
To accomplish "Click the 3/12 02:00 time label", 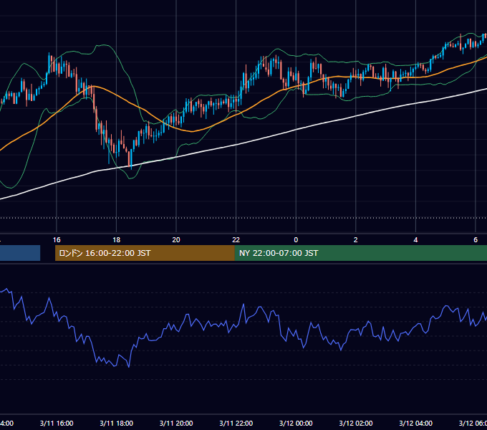I will (x=356, y=423).
